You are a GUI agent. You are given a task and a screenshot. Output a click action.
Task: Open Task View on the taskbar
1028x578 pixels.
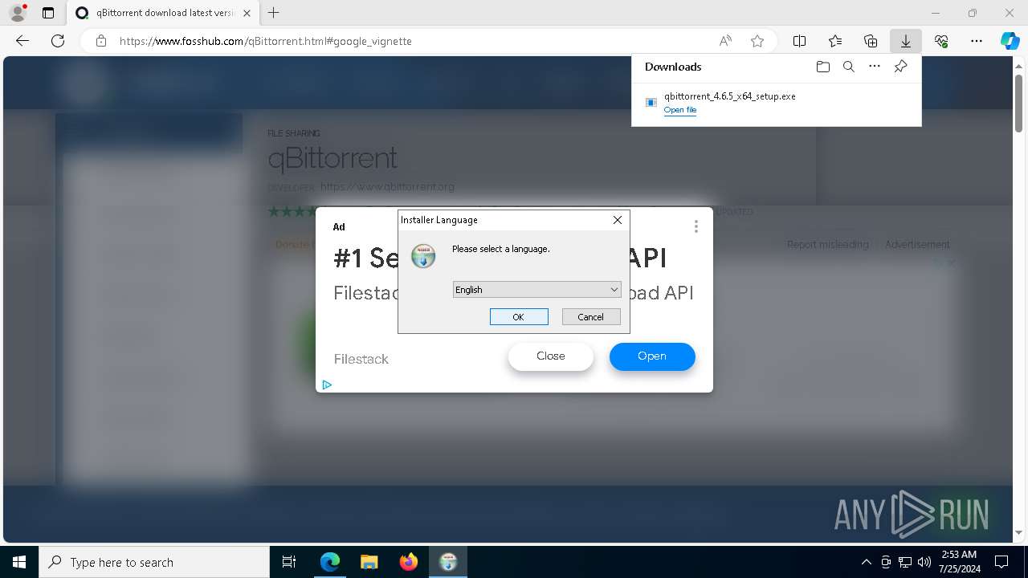(289, 562)
